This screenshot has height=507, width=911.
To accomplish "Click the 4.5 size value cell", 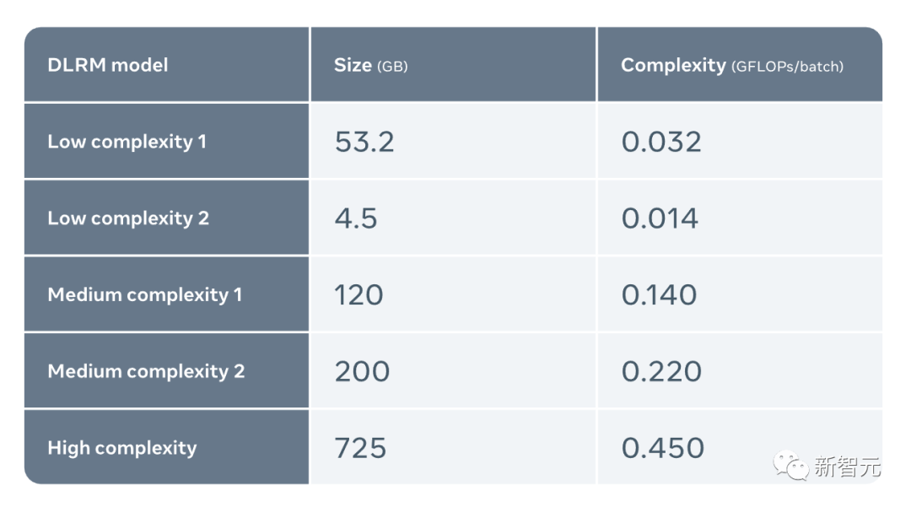I will tap(453, 218).
